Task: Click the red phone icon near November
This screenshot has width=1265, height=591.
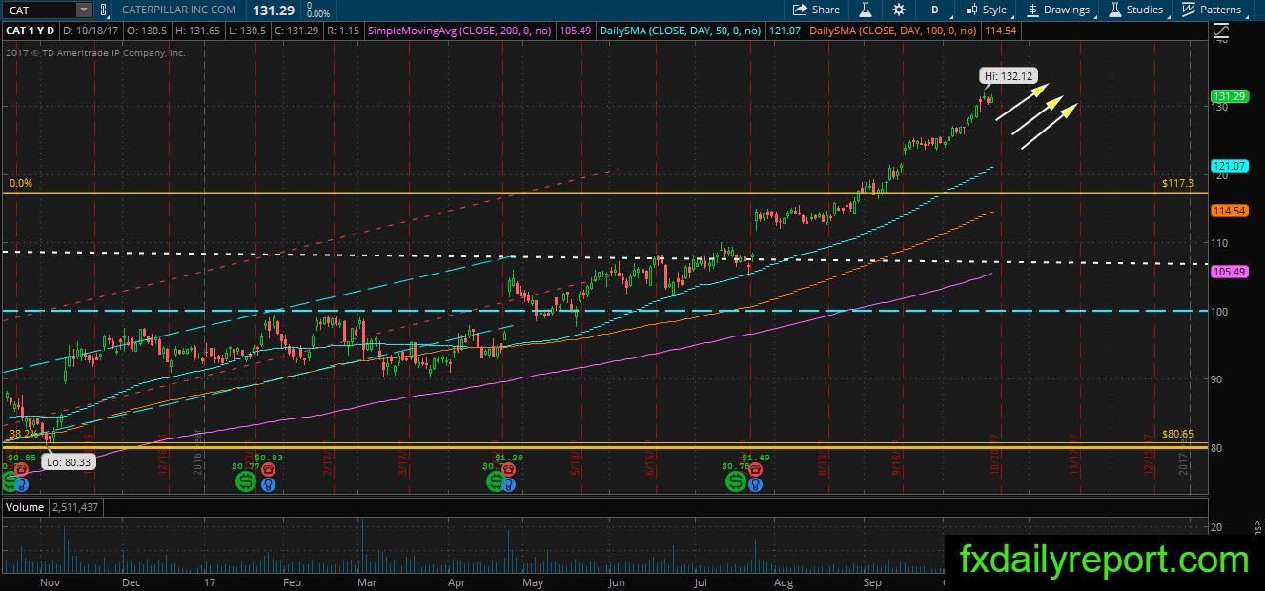Action: pyautogui.click(x=21, y=470)
